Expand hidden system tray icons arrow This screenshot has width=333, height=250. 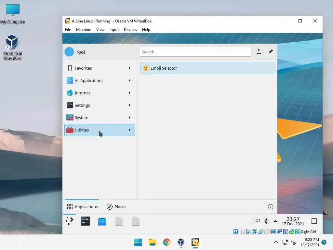(x=275, y=221)
